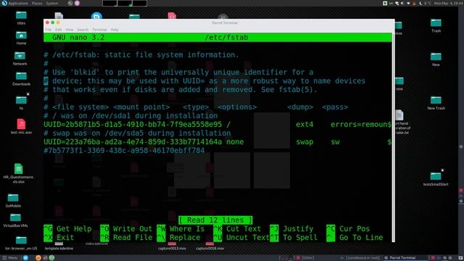Open the Skype icon behind the terminal

click(x=96, y=16)
